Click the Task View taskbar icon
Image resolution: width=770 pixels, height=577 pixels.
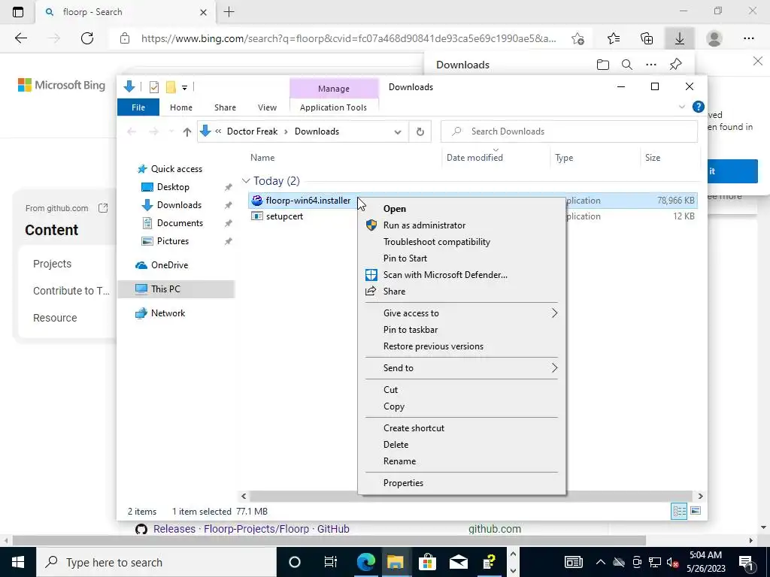point(331,562)
